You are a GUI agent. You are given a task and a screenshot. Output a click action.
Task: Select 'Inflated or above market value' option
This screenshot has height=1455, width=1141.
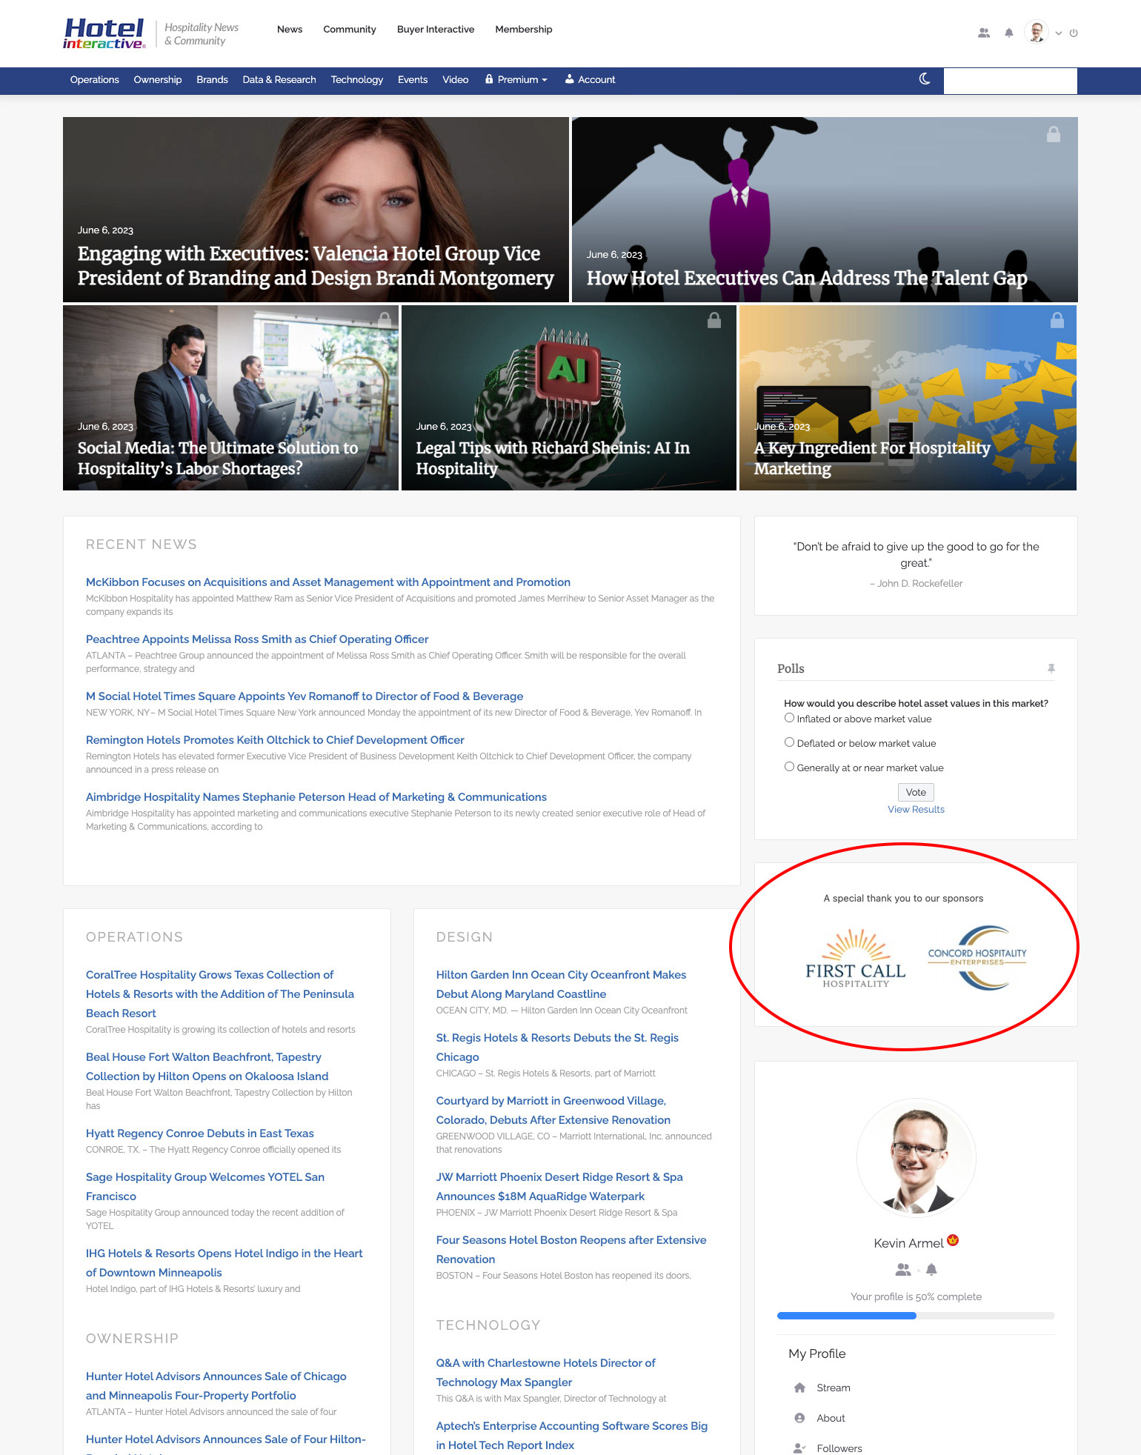[789, 718]
